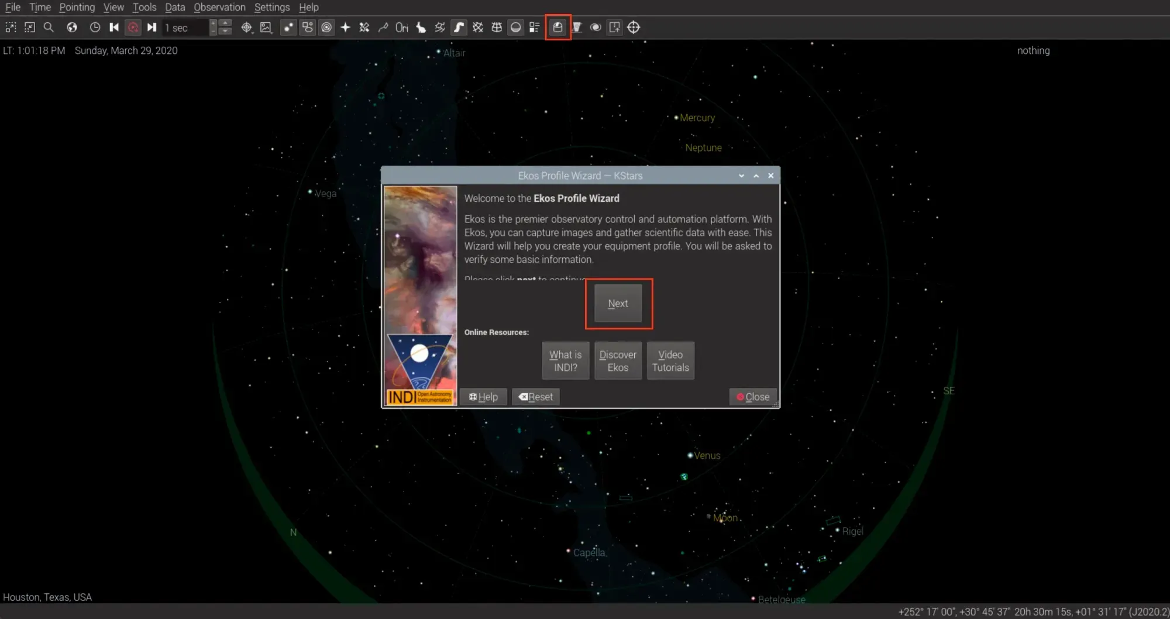Click Help button in the wizard dialog
The image size is (1170, 619).
[x=483, y=397]
